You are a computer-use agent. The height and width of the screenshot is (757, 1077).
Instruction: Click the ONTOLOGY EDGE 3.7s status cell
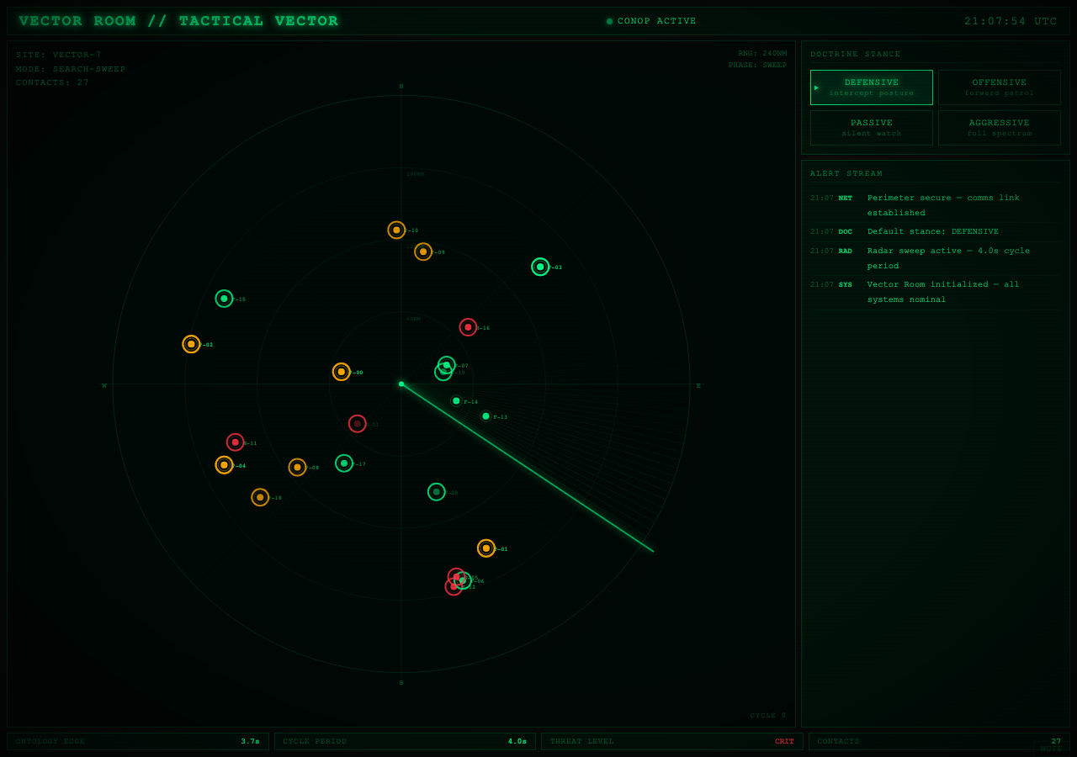coord(138,742)
